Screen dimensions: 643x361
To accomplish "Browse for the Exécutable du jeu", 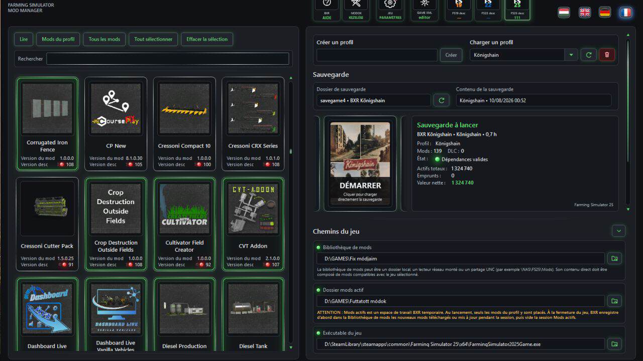I will pyautogui.click(x=613, y=344).
